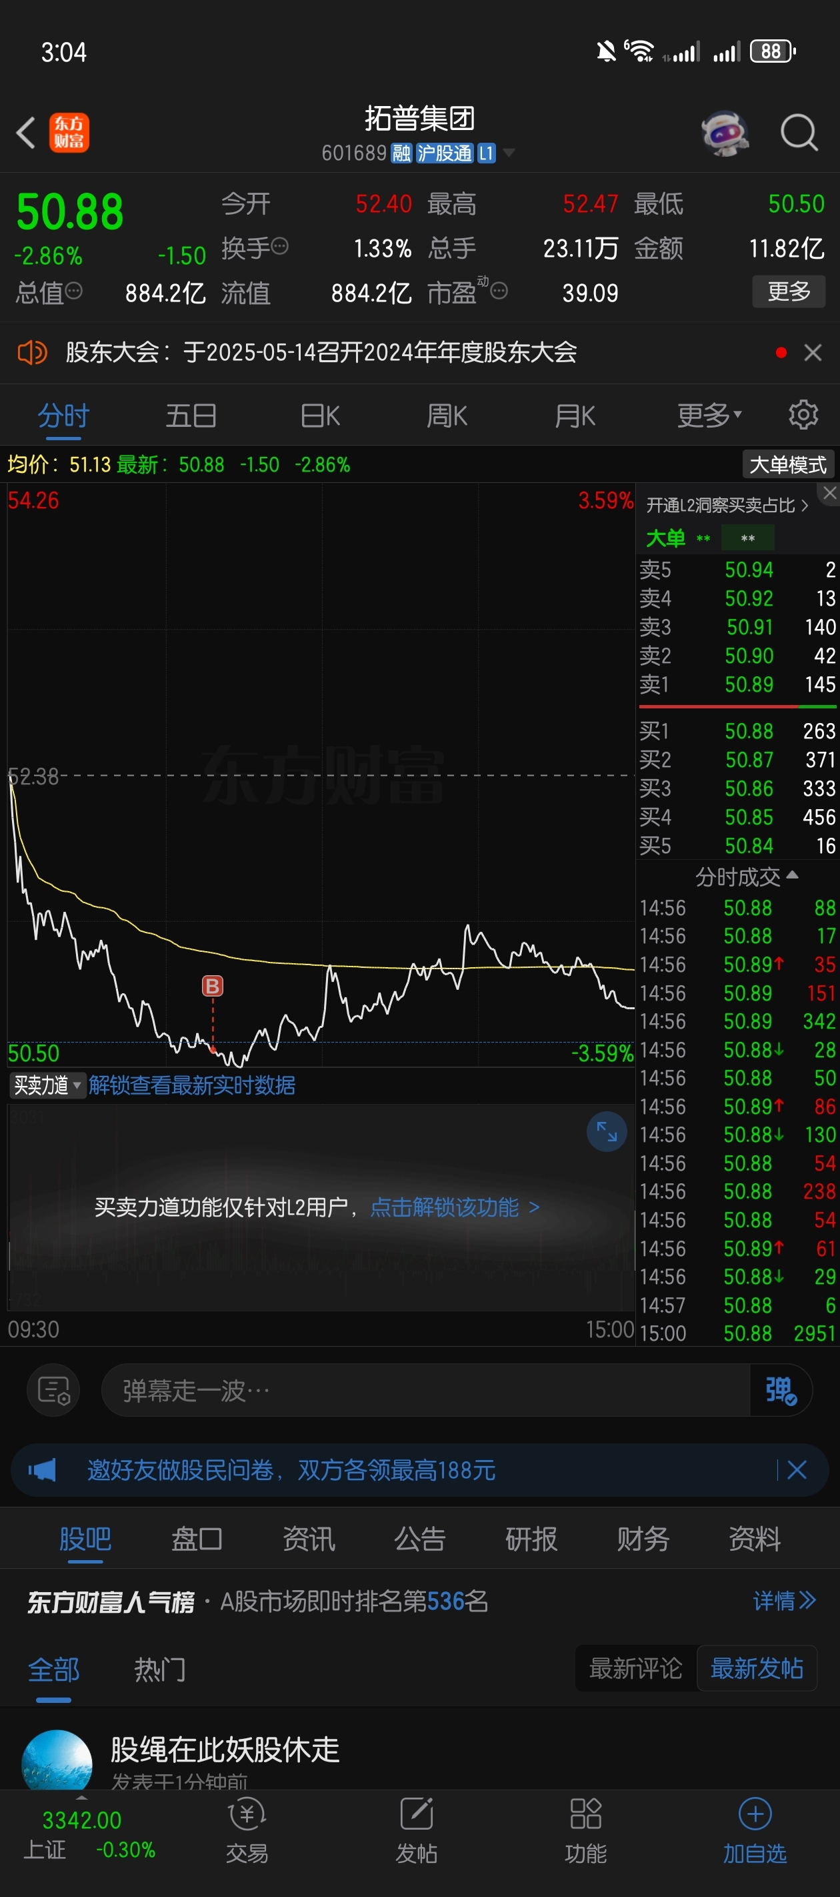The image size is (840, 1897).
Task: Tap 市盈 info circle icon
Action: [x=499, y=291]
